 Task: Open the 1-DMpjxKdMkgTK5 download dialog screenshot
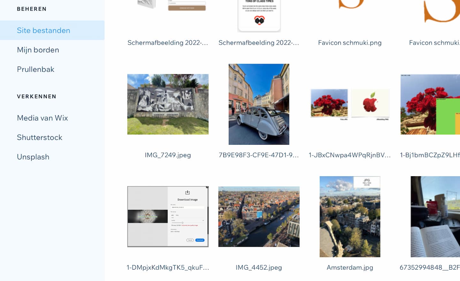tap(168, 217)
